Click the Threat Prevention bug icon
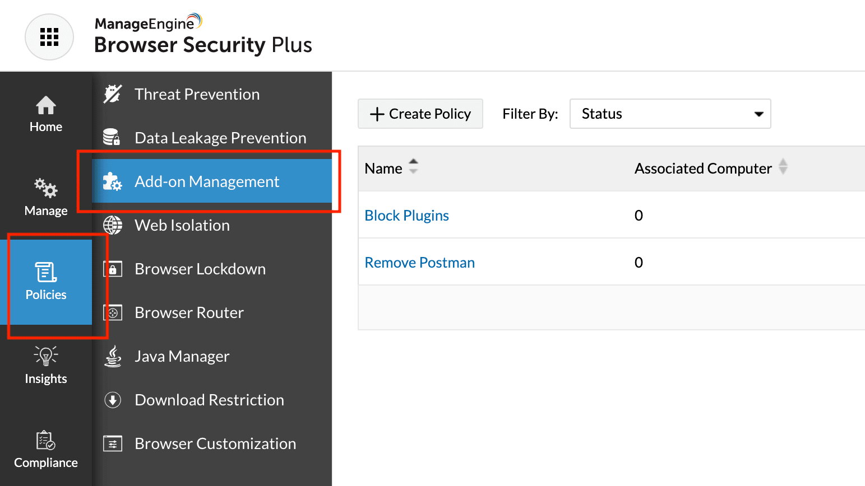Viewport: 865px width, 486px height. pos(113,94)
